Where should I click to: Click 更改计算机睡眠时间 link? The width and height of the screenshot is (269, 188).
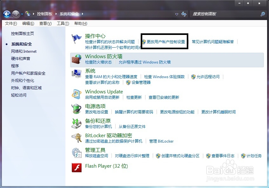click(x=219, y=112)
